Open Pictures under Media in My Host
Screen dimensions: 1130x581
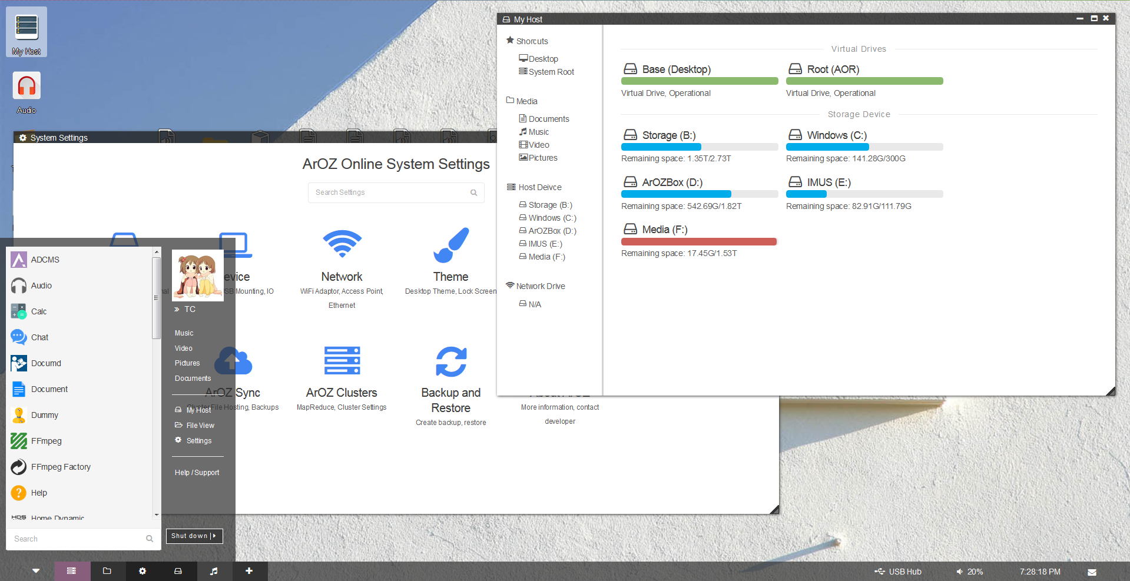click(x=538, y=158)
